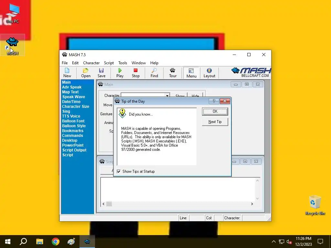Select Character Size in the sidebar
The image size is (331, 248).
point(76,107)
